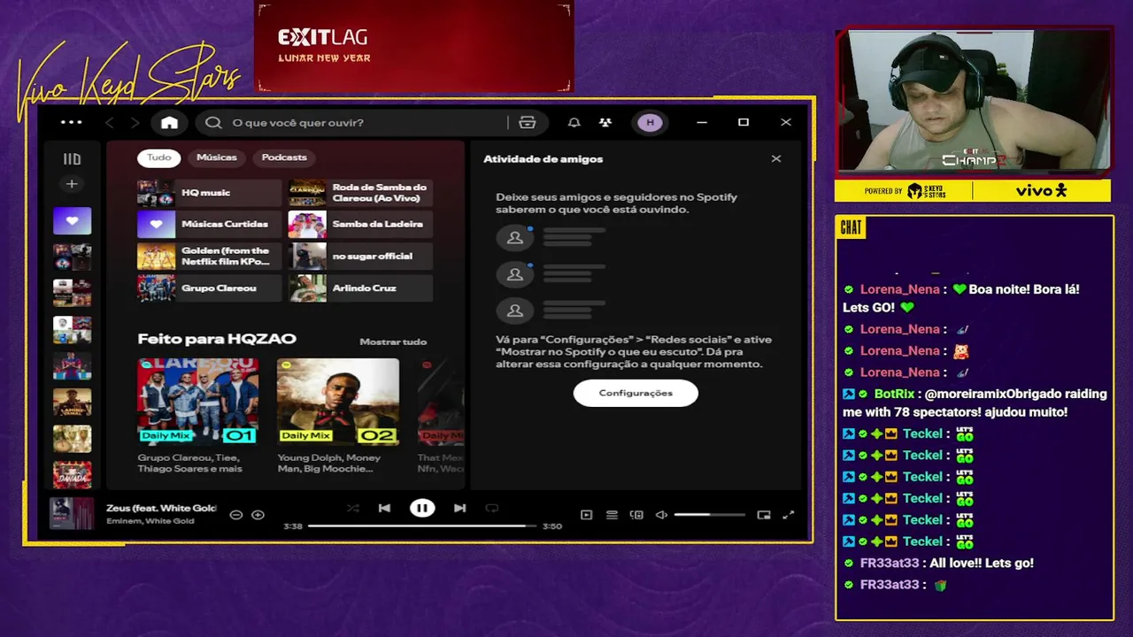Open Músicas Curtidas shortcut
Image resolution: width=1133 pixels, height=637 pixels.
pyautogui.click(x=210, y=225)
